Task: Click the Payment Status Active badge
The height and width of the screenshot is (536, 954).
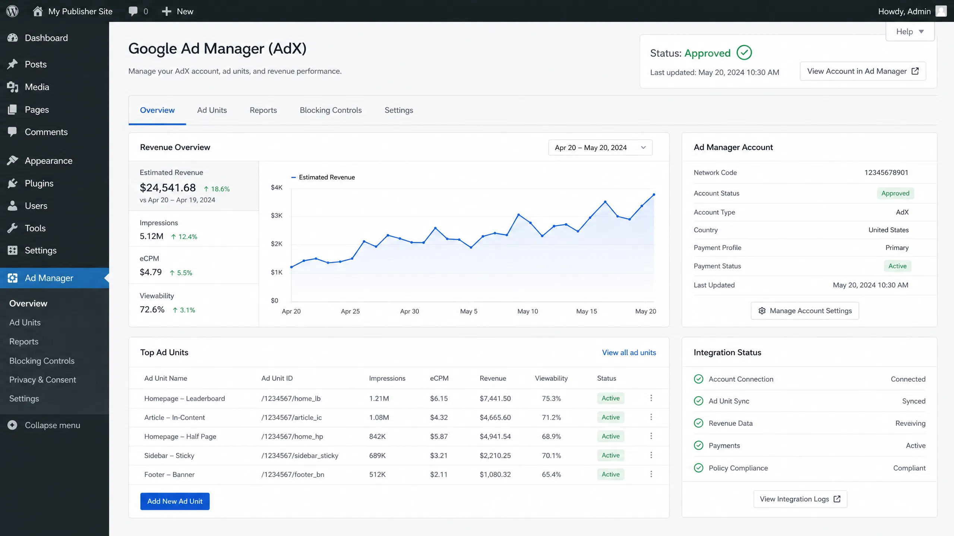Action: pyautogui.click(x=897, y=266)
